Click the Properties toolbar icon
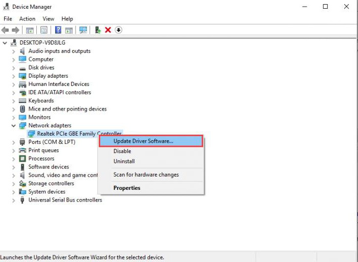This screenshot has width=358, height=262. [x=44, y=30]
